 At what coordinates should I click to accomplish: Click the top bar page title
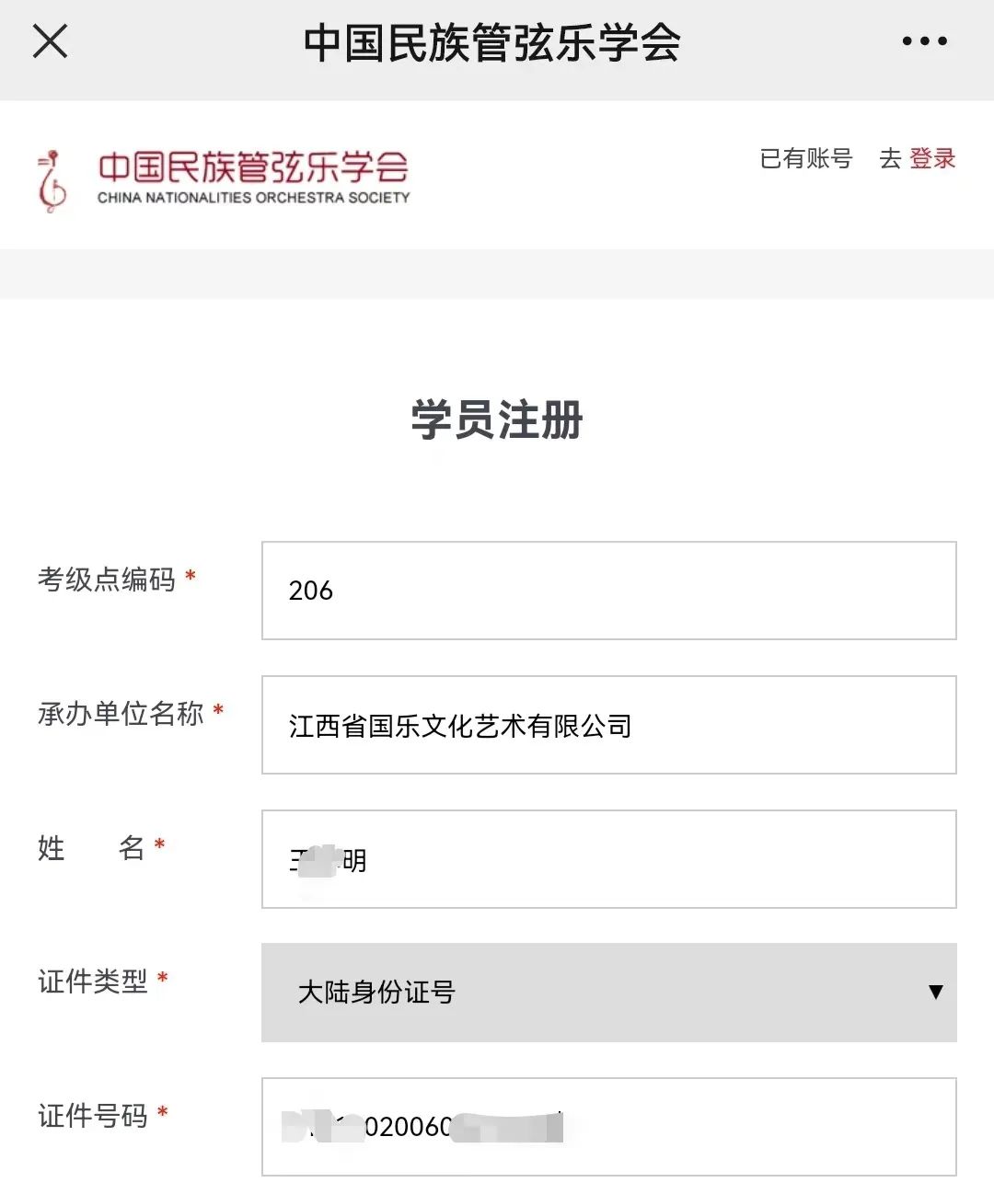click(491, 42)
